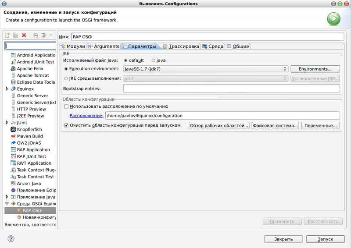This screenshot has height=248, width=351.
Task: Click the Android Application icon
Action: tap(13, 55)
